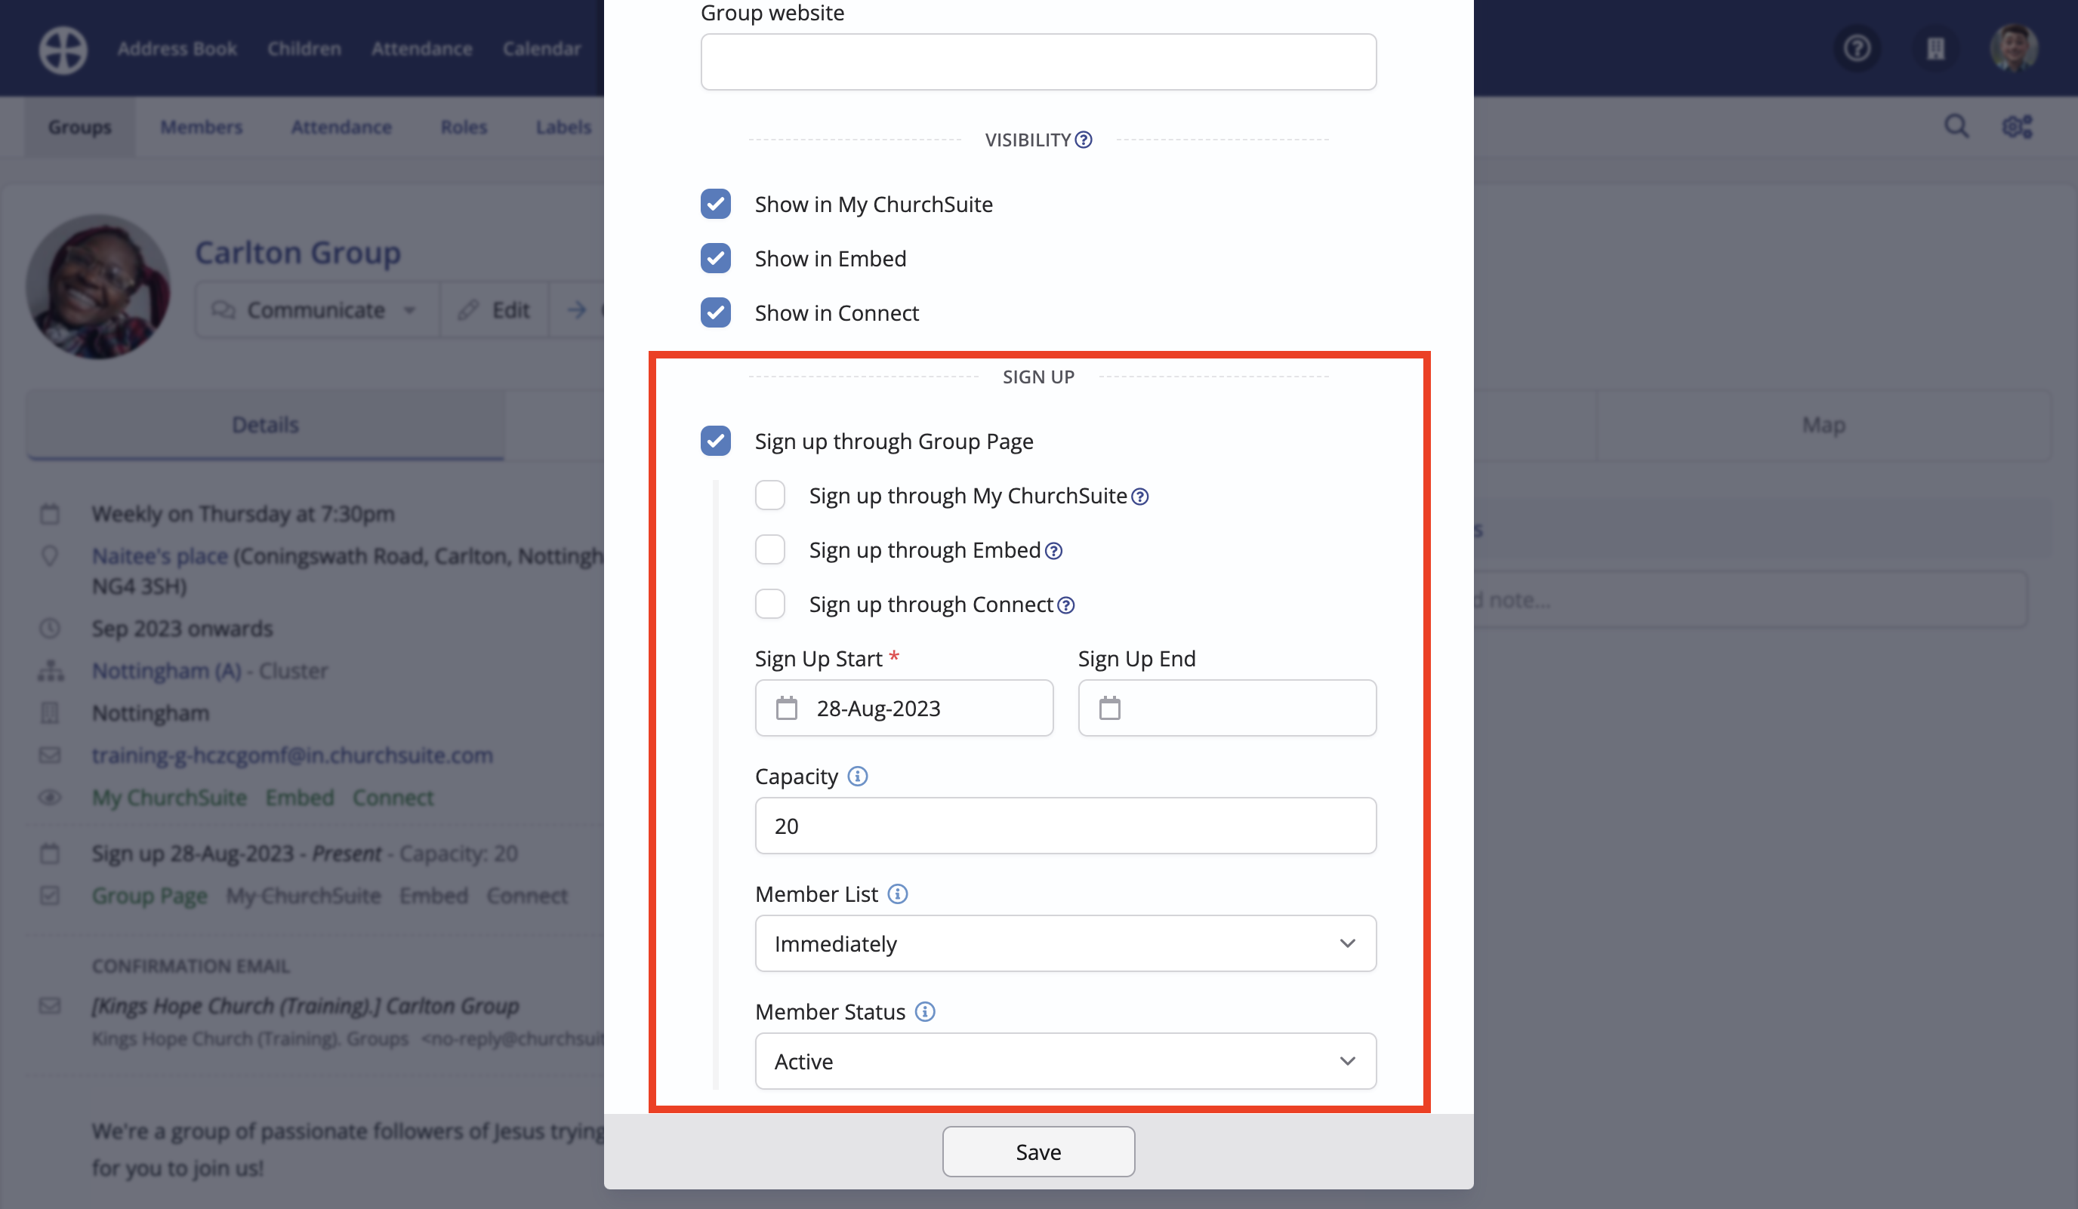Click the Sign Up End date field
Image resolution: width=2078 pixels, height=1209 pixels.
point(1227,708)
